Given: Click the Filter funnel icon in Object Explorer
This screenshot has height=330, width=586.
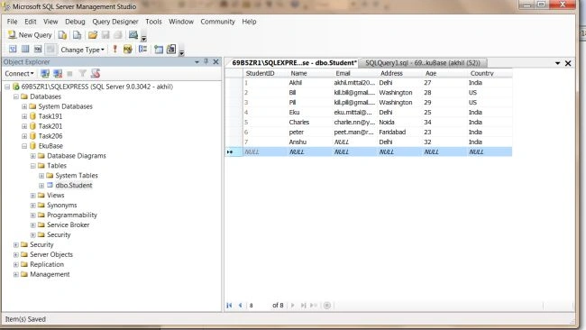Looking at the screenshot, I should (x=82, y=74).
